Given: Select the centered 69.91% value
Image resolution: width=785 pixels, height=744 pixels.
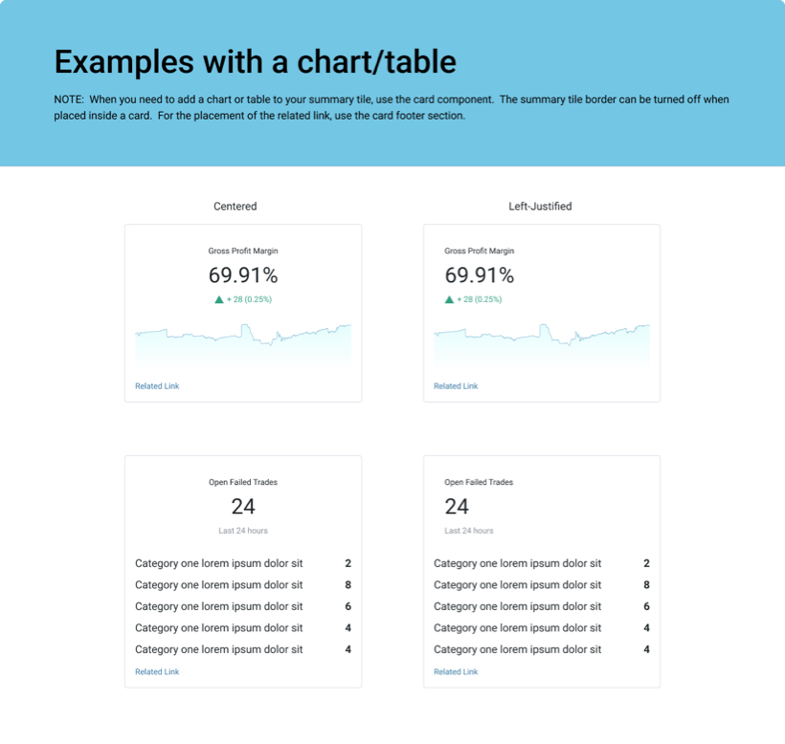Looking at the screenshot, I should click(x=243, y=275).
